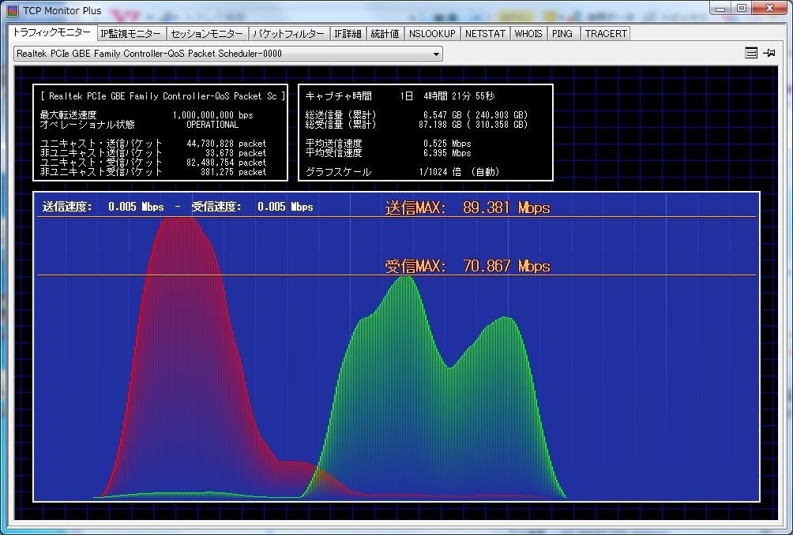Open the PING tab

(562, 34)
